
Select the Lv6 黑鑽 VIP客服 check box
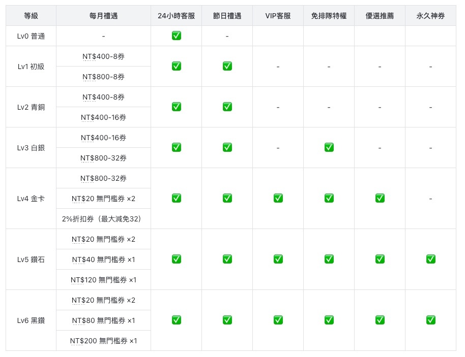(x=278, y=320)
